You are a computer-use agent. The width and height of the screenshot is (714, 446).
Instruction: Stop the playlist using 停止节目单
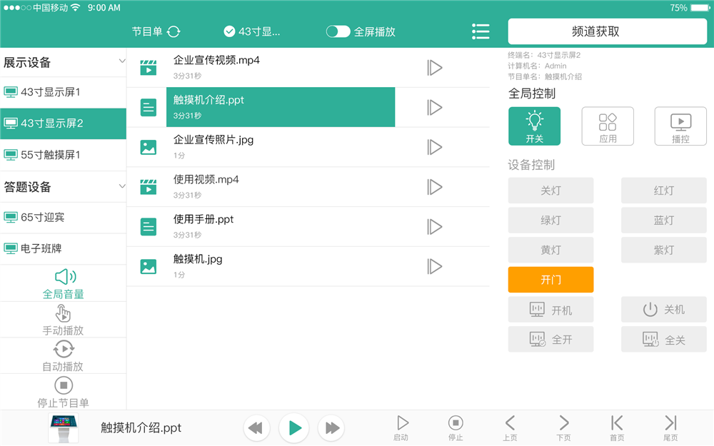63,391
